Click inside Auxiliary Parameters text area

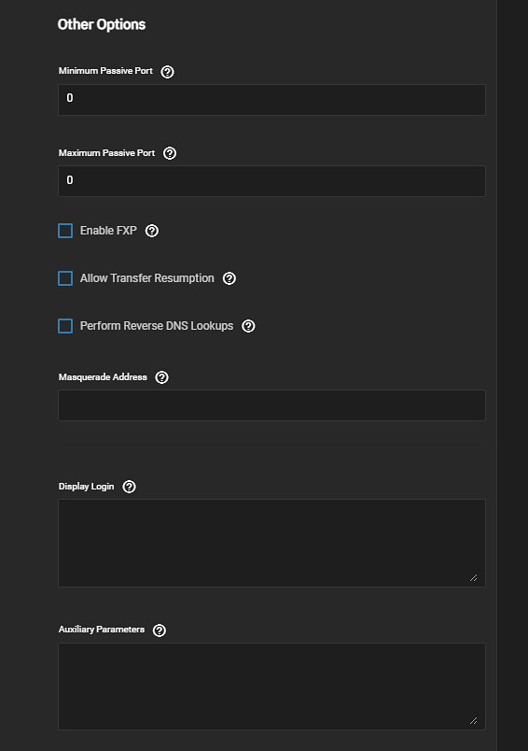pyautogui.click(x=271, y=687)
